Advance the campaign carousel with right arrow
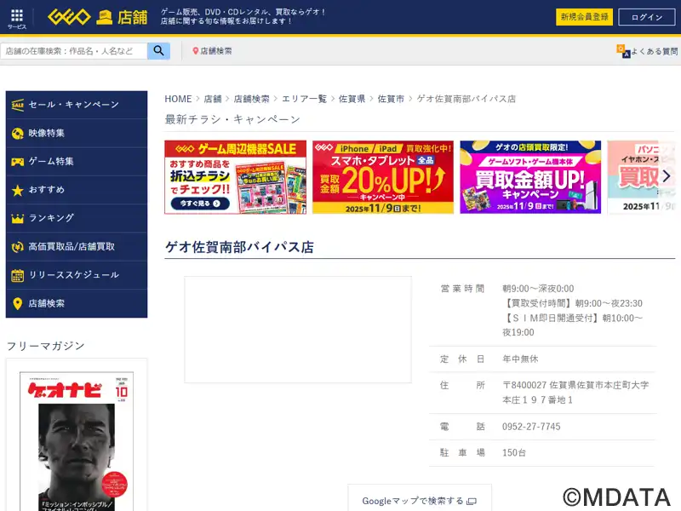The image size is (681, 511). tap(667, 176)
